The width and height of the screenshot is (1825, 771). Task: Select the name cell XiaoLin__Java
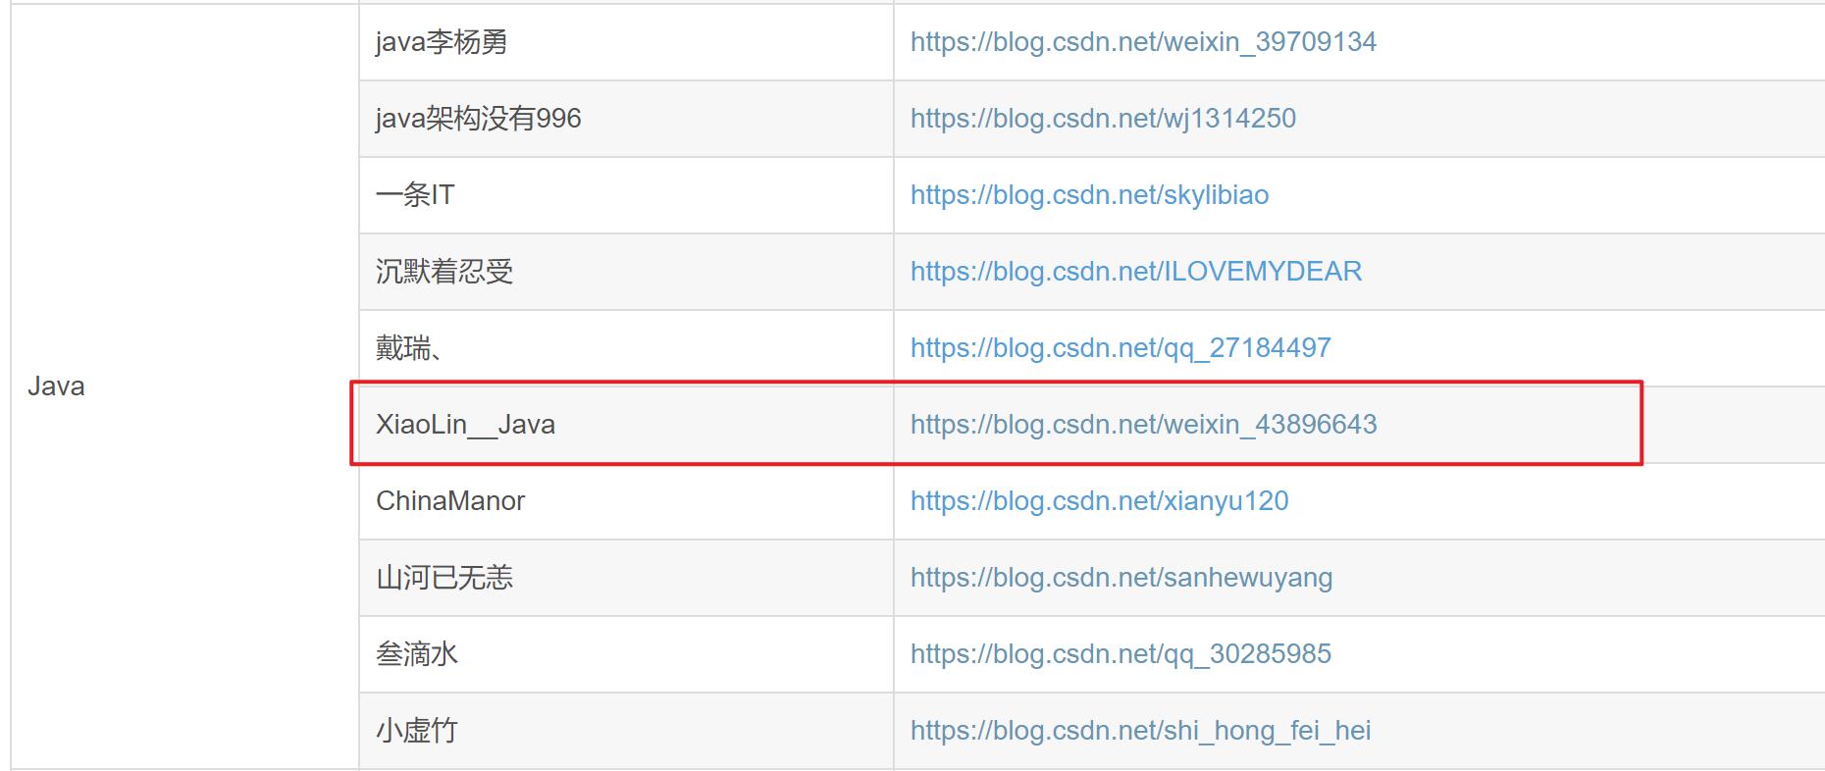click(626, 425)
